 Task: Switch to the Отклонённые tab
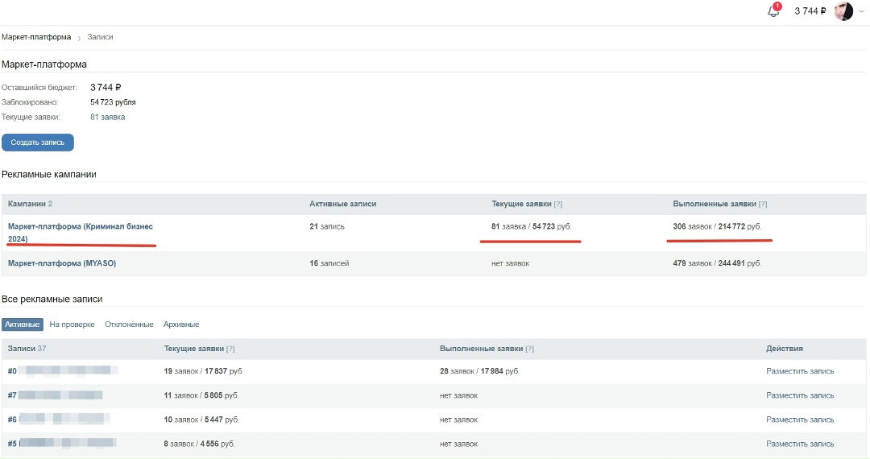tap(129, 325)
